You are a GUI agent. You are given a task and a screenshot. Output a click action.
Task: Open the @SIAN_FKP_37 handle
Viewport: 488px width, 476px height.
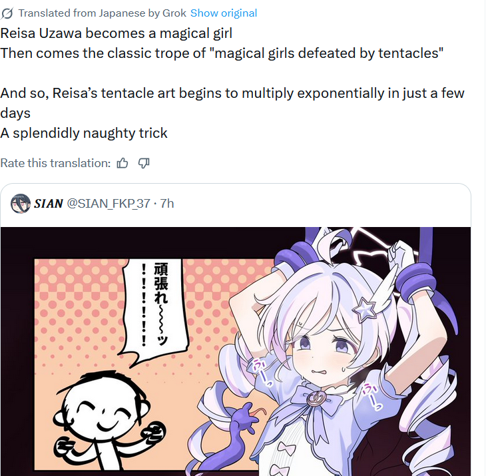[x=109, y=204]
